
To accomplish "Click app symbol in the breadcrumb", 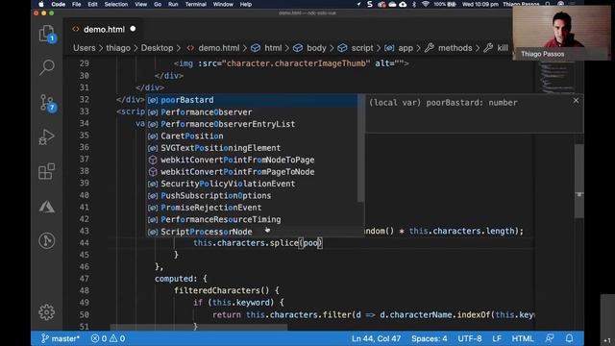I will [x=399, y=48].
